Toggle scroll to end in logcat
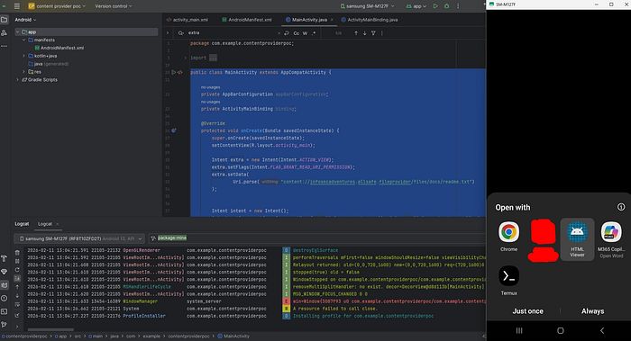Screen dimensions: 631x341 point(17,278)
